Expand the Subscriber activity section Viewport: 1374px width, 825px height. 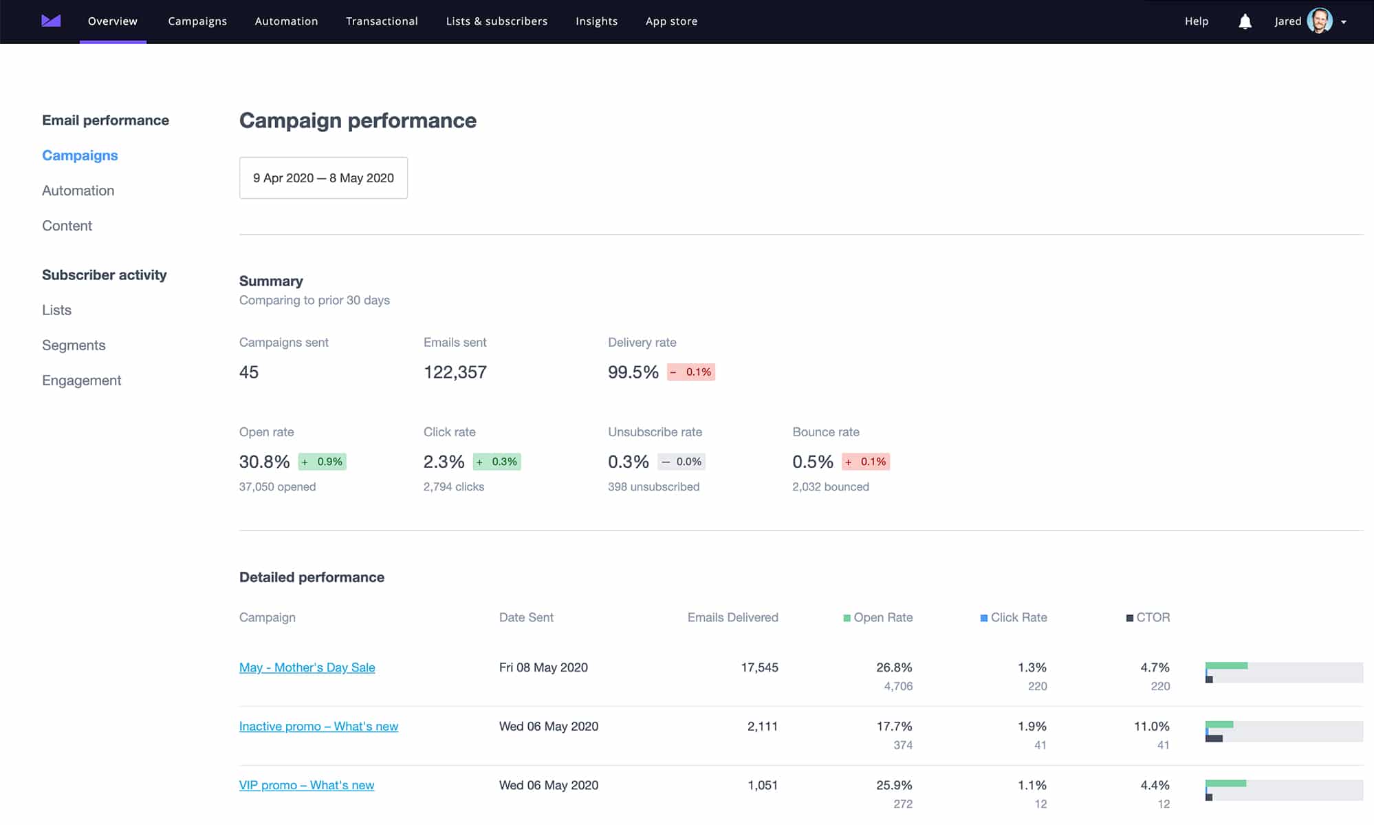[103, 274]
